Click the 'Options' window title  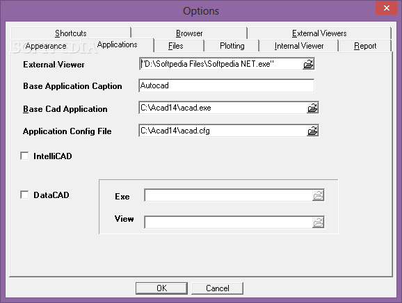coord(201,11)
